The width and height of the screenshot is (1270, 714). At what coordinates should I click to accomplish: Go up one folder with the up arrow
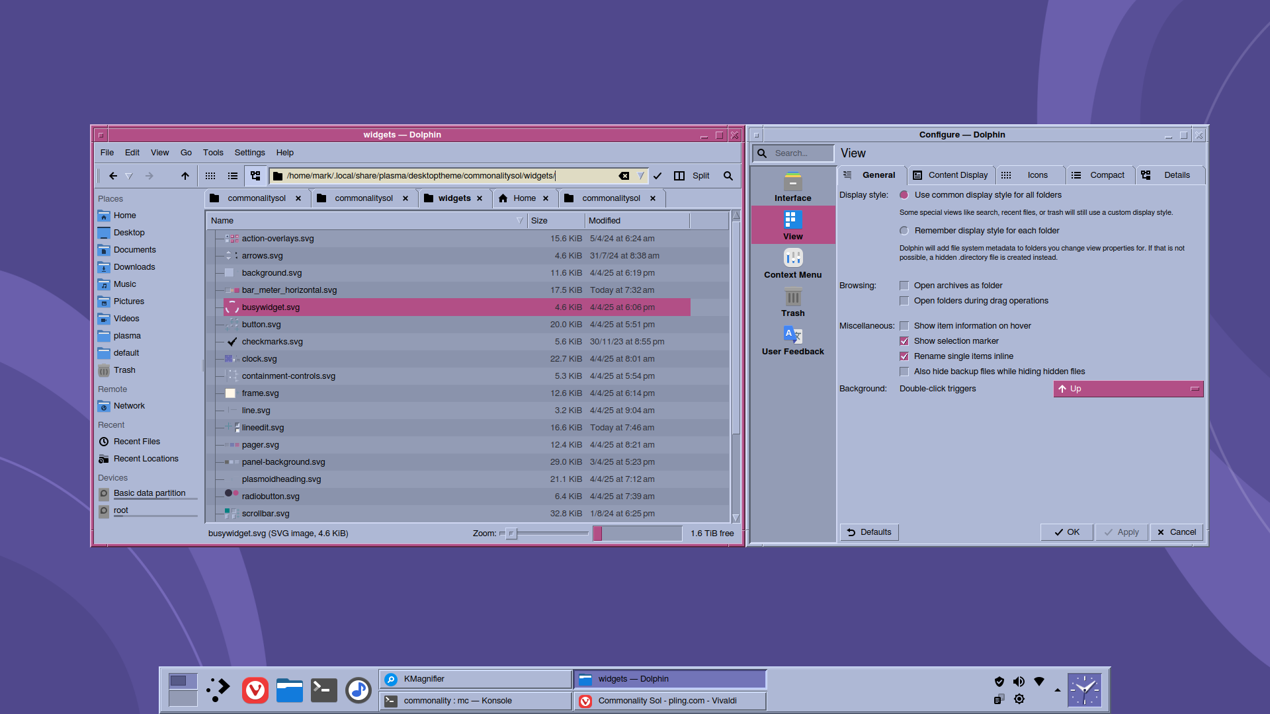tap(185, 176)
